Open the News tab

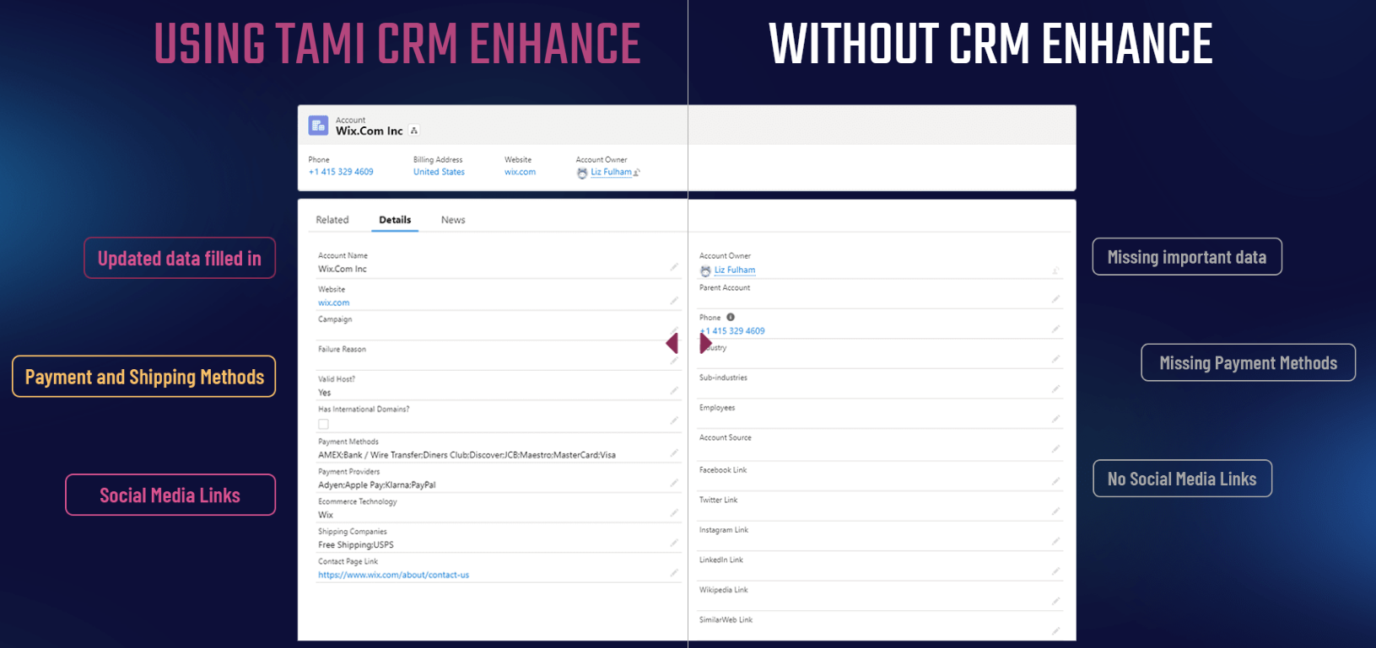click(453, 220)
